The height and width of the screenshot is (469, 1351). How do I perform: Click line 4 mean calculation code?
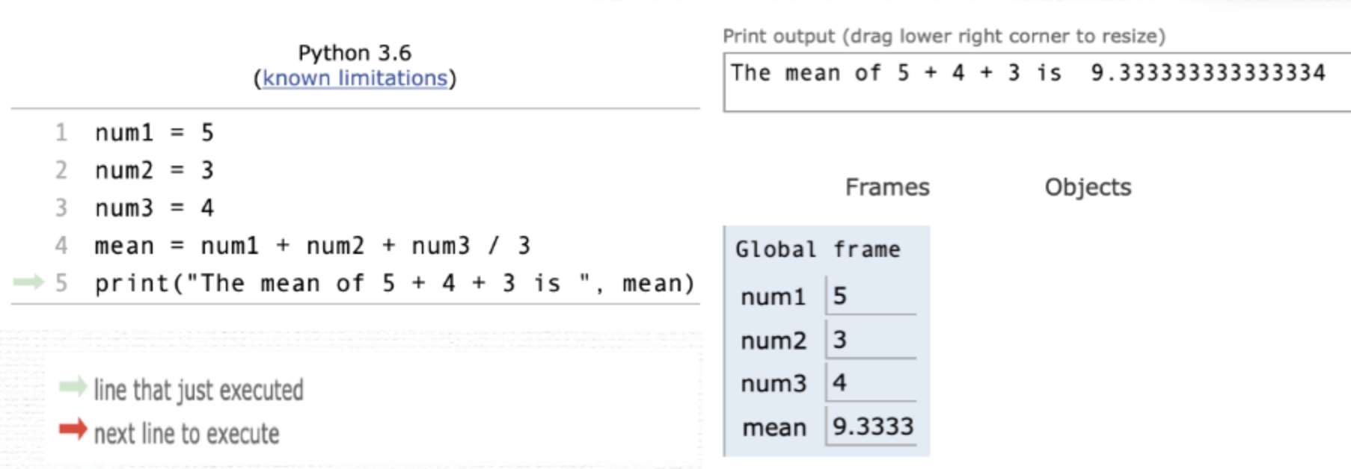[313, 246]
